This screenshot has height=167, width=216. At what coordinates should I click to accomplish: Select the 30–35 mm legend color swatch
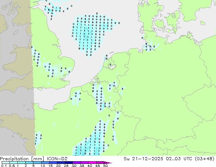point(76,163)
